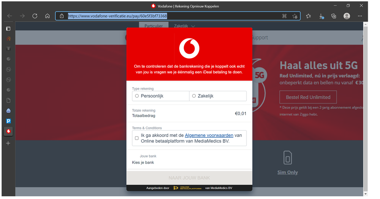
Task: Click the browser back arrow
Action: (x=10, y=16)
